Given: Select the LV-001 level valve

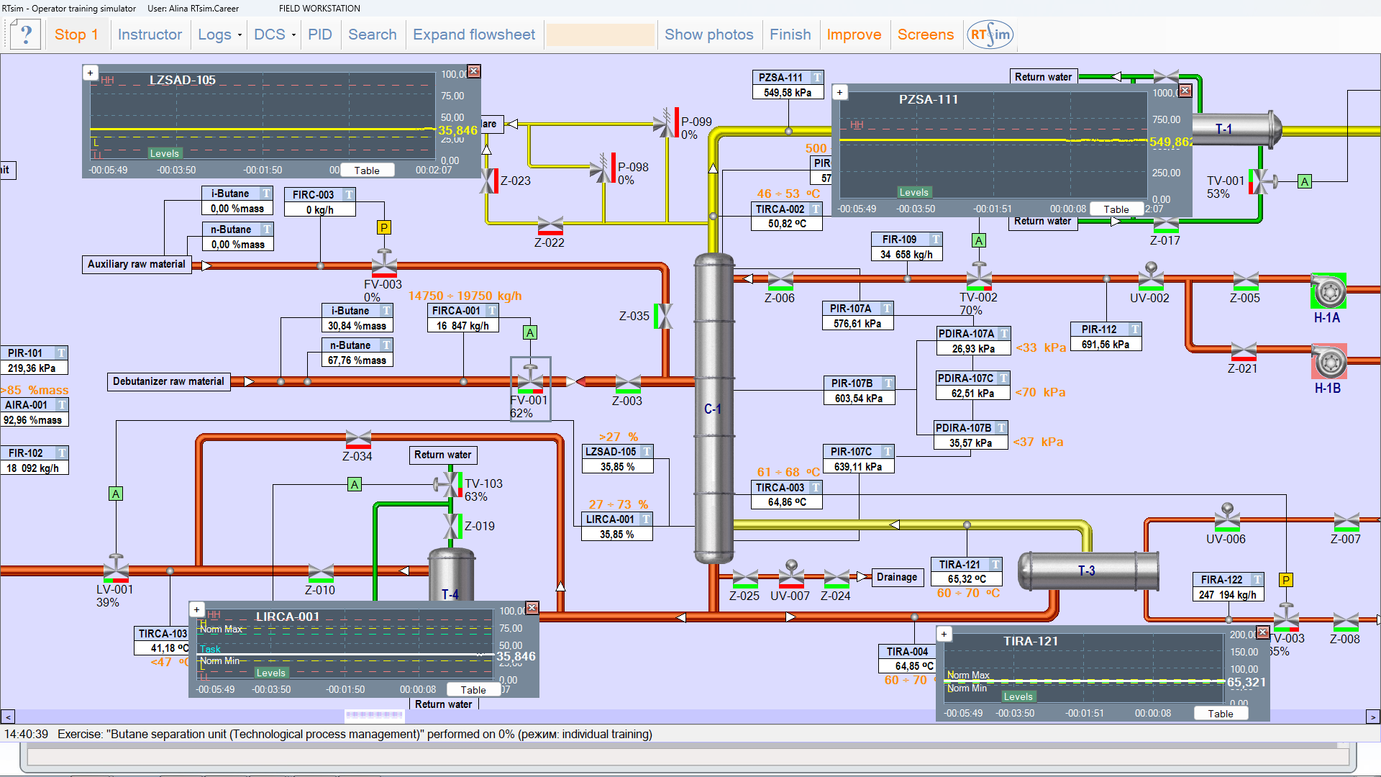Looking at the screenshot, I should point(116,568).
